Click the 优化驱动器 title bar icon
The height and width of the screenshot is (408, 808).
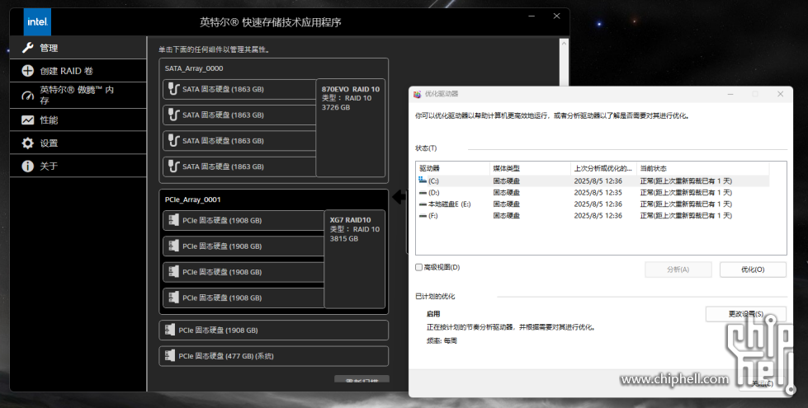pos(418,94)
